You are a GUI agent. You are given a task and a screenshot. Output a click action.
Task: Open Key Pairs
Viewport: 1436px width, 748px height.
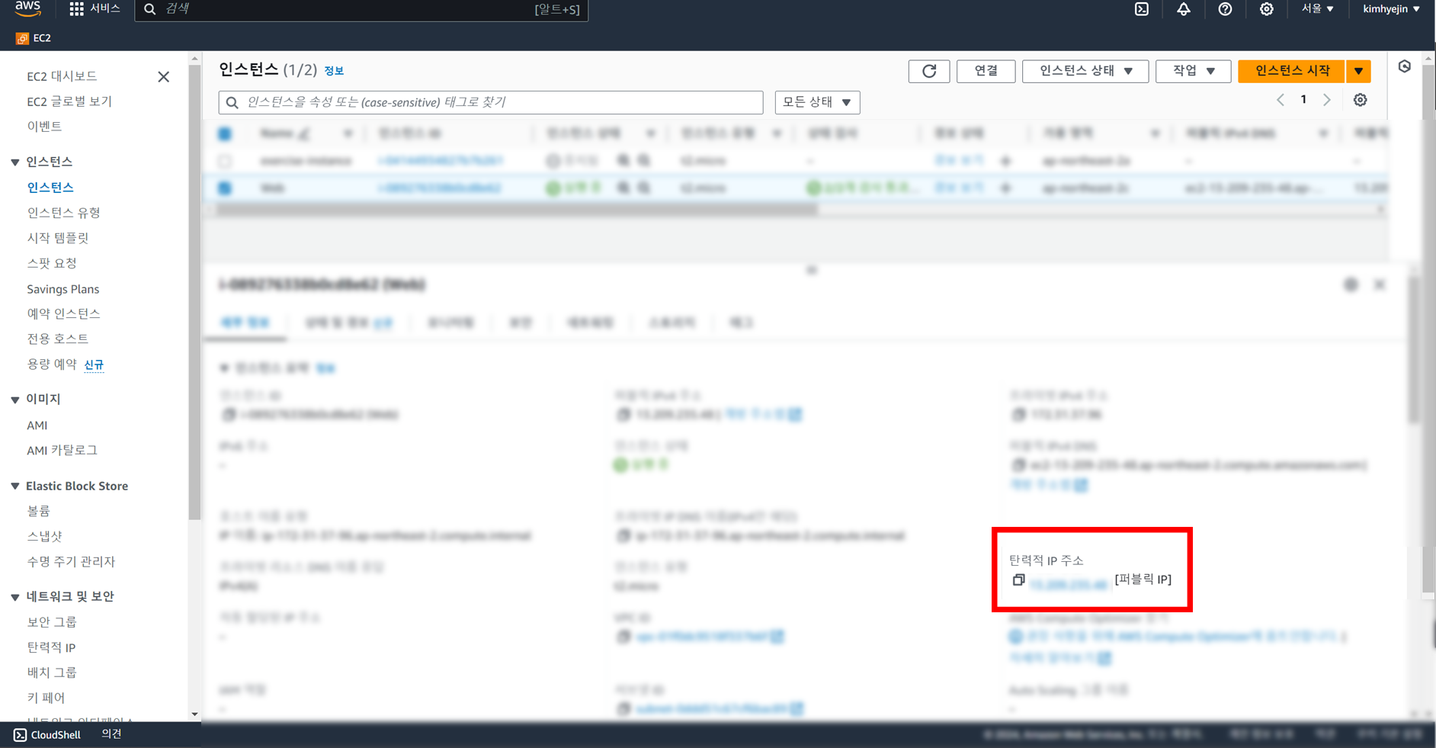[x=46, y=698]
